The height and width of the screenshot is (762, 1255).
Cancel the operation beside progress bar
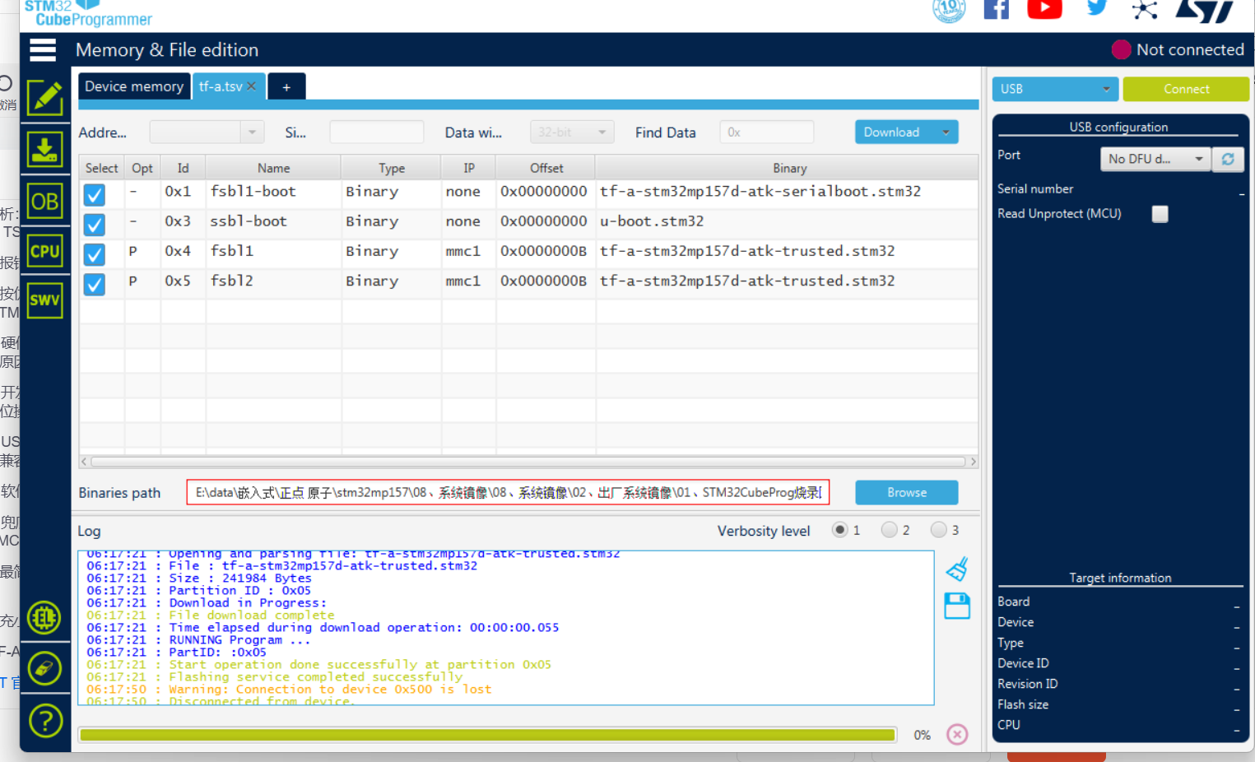(957, 734)
